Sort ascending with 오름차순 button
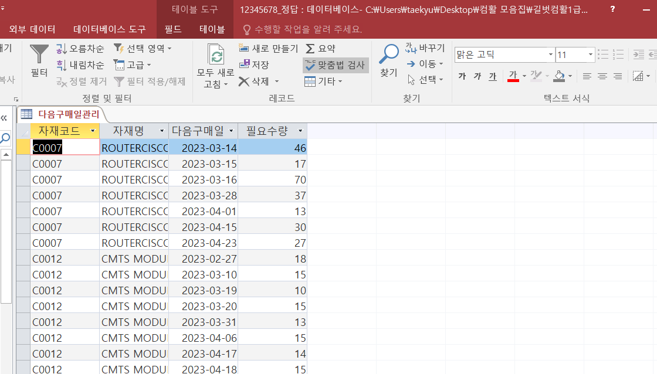Viewport: 657px width, 374px height. click(80, 48)
